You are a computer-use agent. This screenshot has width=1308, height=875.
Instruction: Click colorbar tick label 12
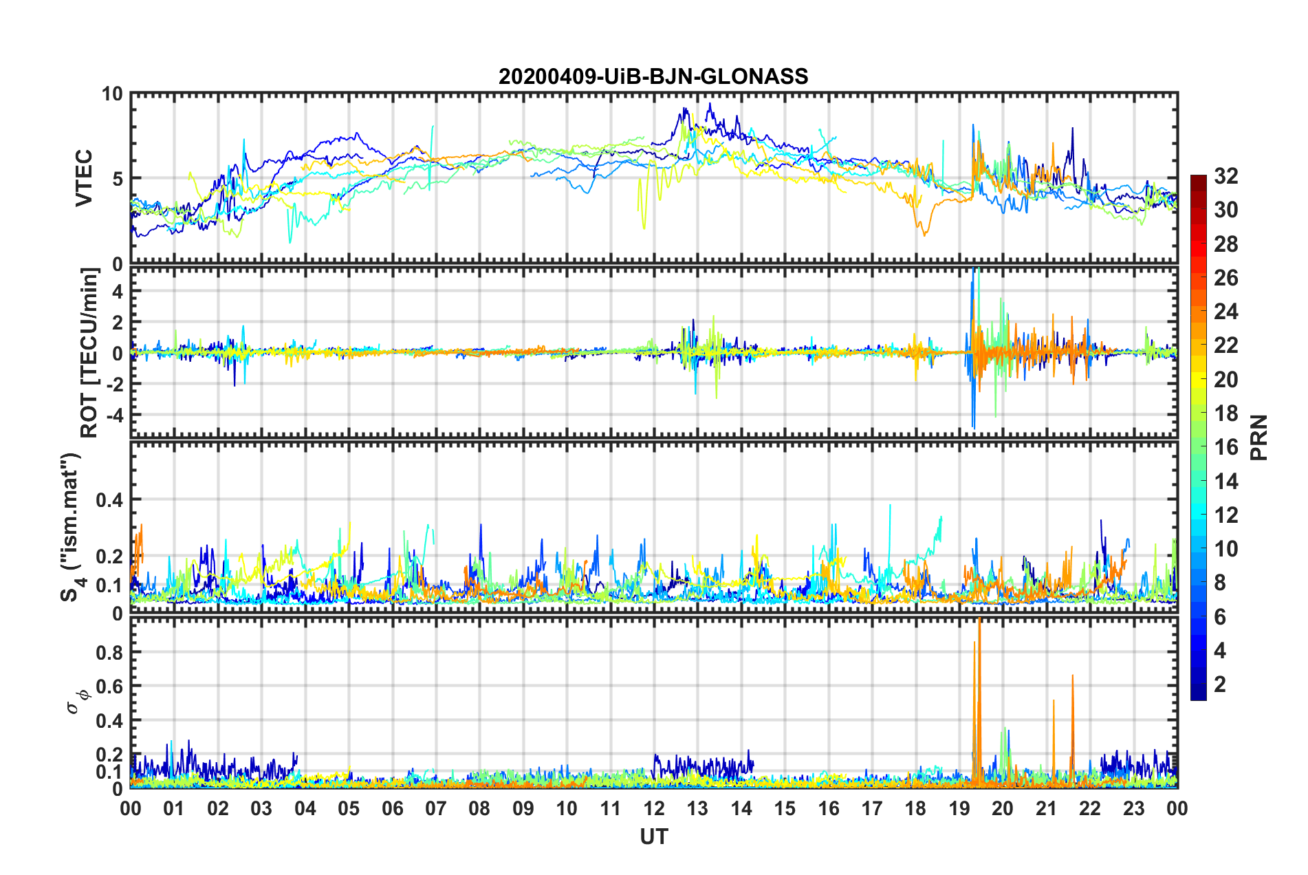tap(1225, 515)
